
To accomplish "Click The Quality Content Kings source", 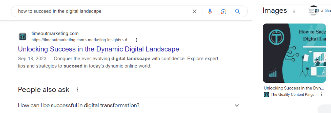I will tap(292, 94).
